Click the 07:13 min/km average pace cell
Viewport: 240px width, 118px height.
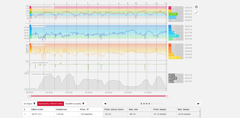(164, 114)
